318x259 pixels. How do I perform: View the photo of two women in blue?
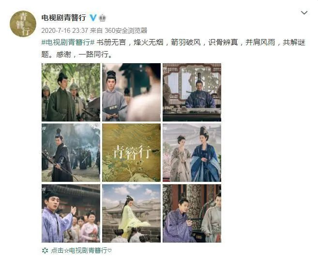tap(192, 153)
